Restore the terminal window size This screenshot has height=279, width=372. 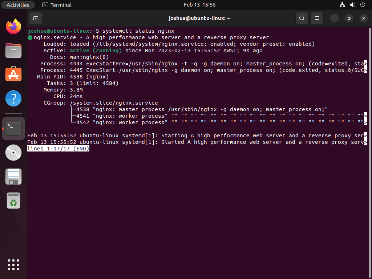[349, 18]
